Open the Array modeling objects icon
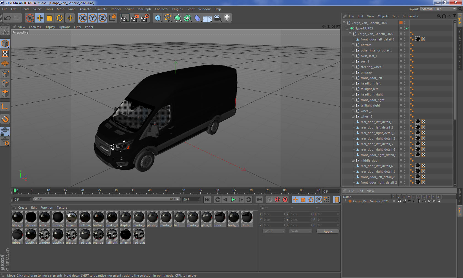Viewport: 463px width, 278px height. [187, 18]
